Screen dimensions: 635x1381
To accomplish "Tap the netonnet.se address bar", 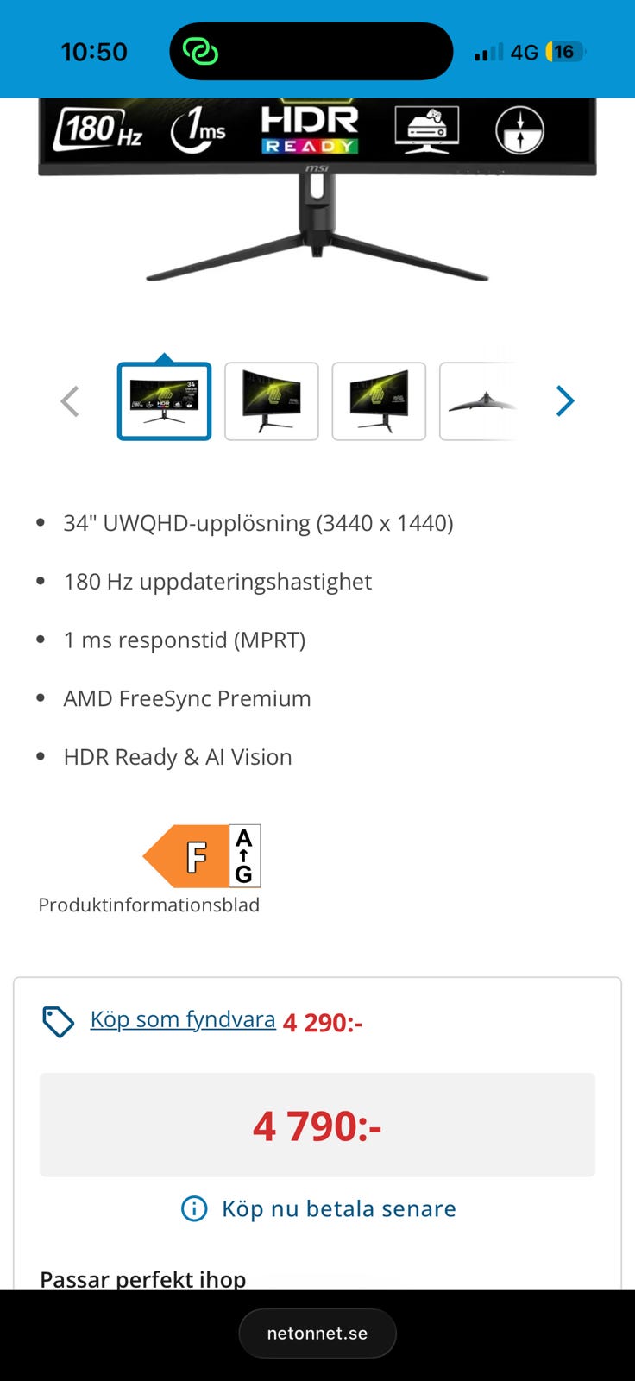I will [x=317, y=1334].
